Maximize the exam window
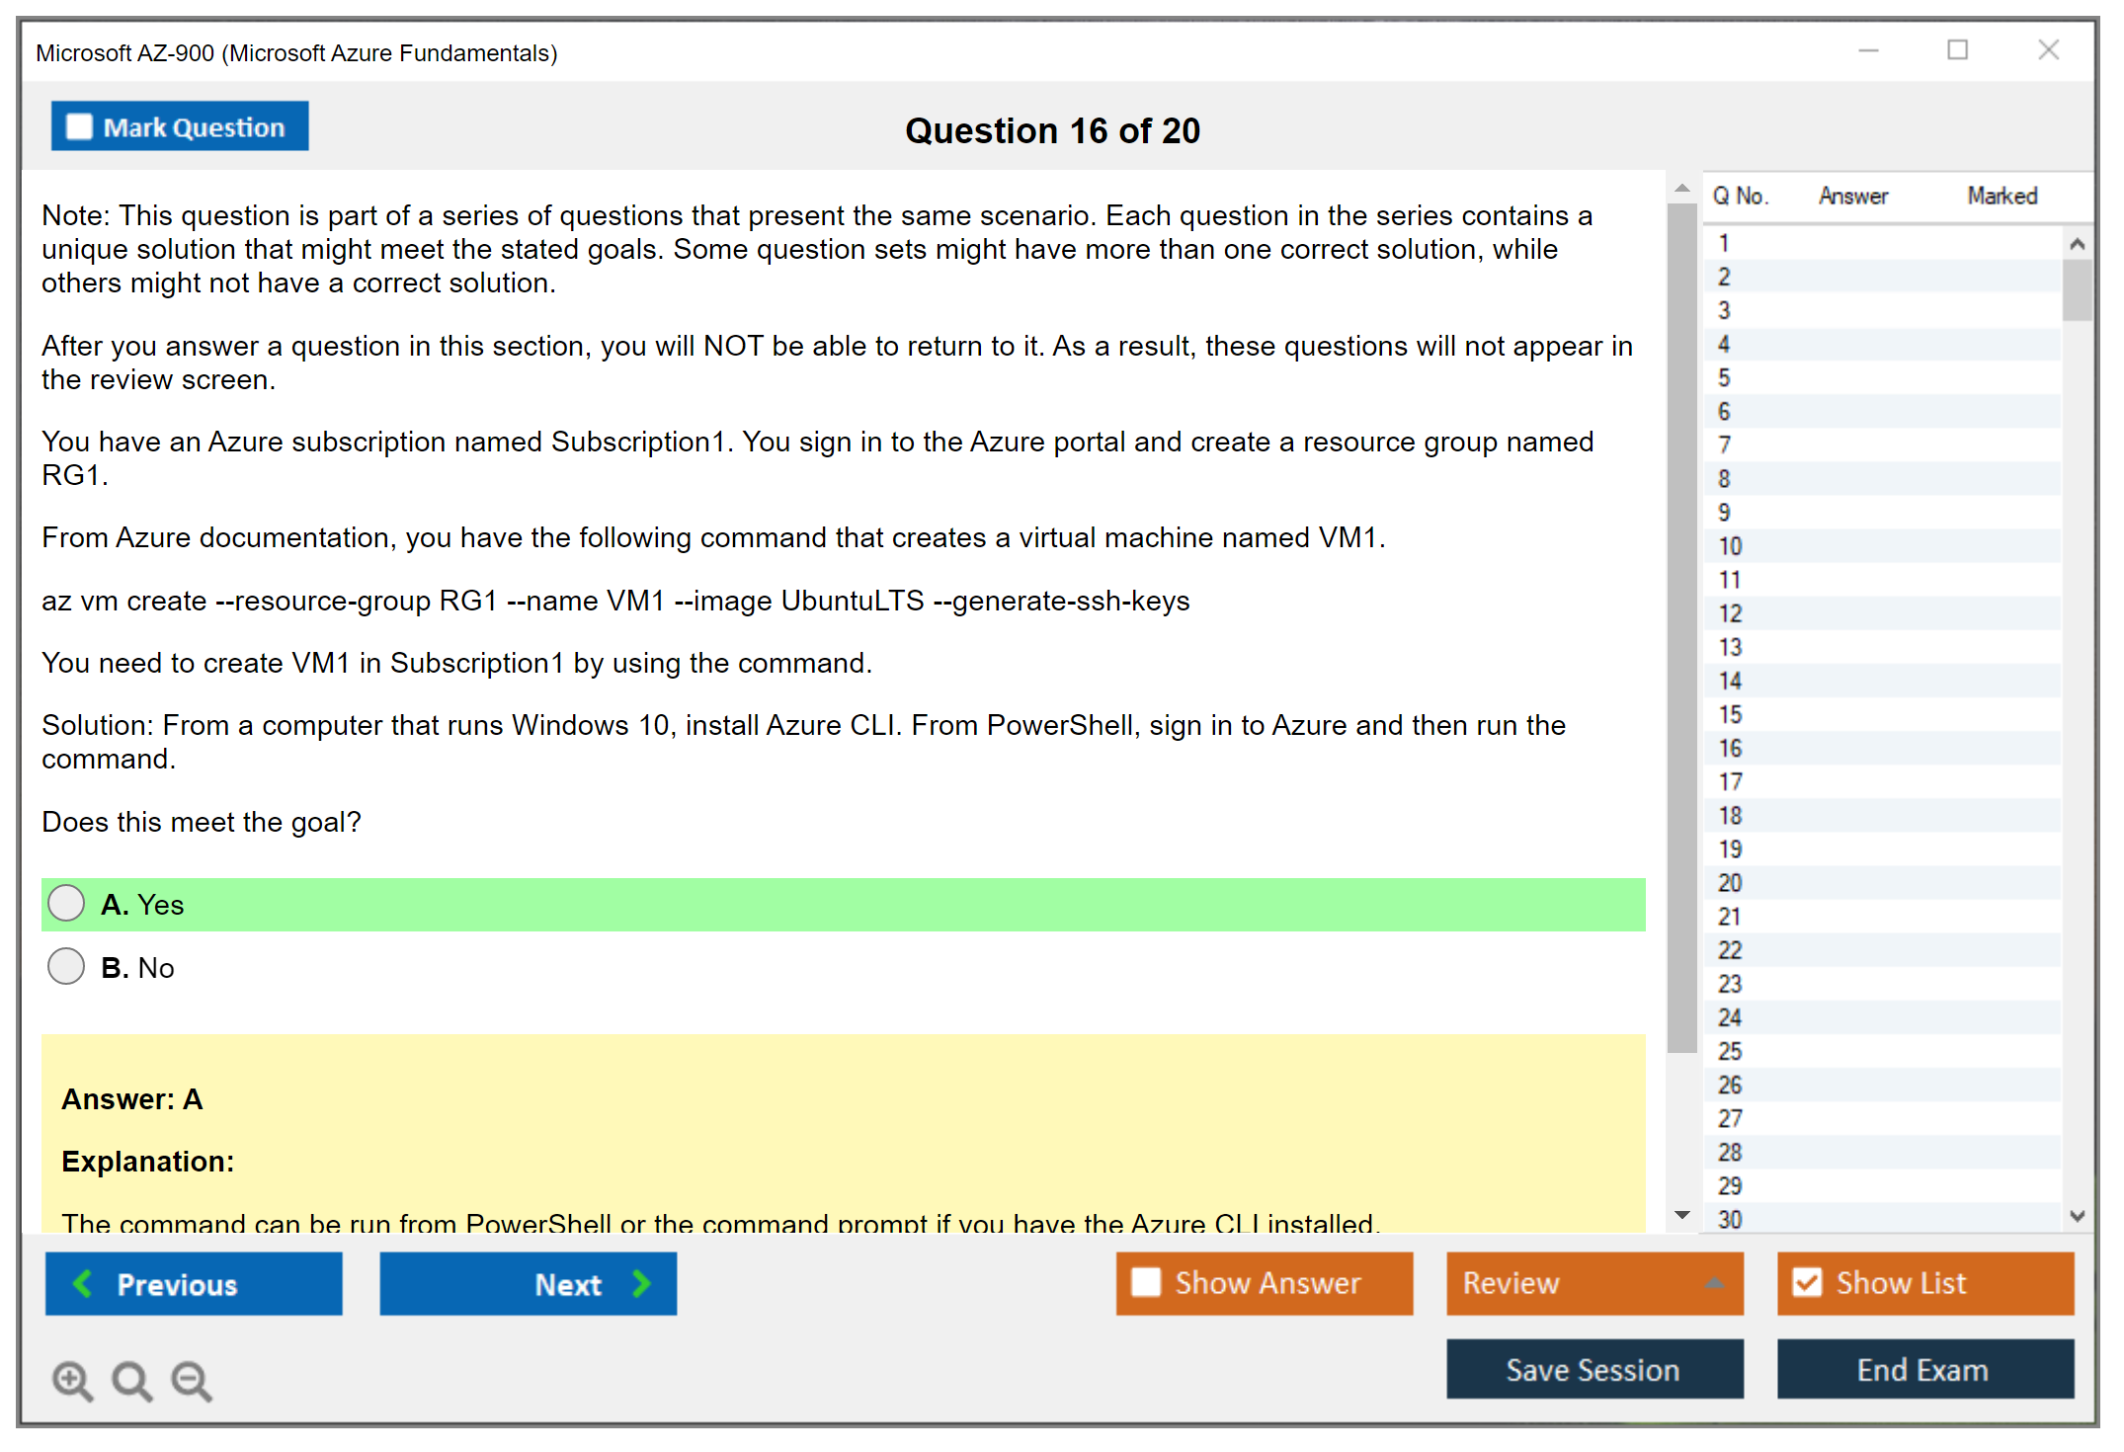Screen dimensions: 2124x1452 point(1957,50)
